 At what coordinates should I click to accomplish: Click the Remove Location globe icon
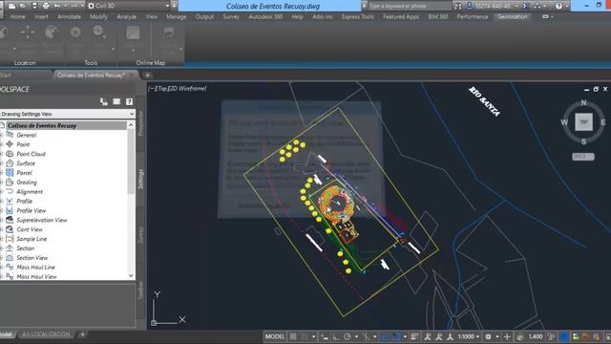tap(52, 32)
